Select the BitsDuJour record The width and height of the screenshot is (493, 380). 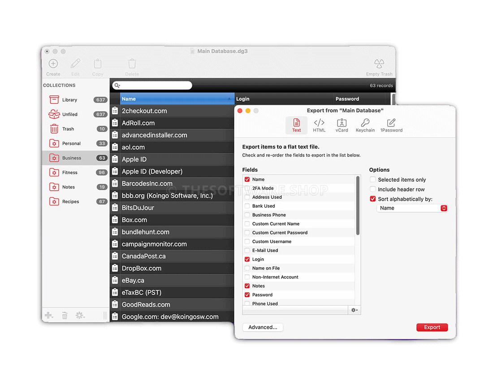tap(172, 208)
